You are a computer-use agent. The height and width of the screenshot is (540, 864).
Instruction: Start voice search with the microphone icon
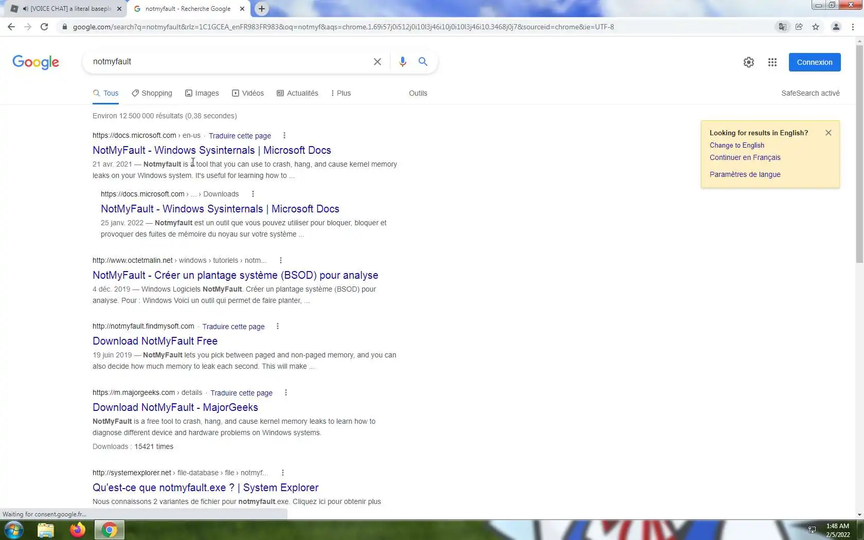point(403,62)
